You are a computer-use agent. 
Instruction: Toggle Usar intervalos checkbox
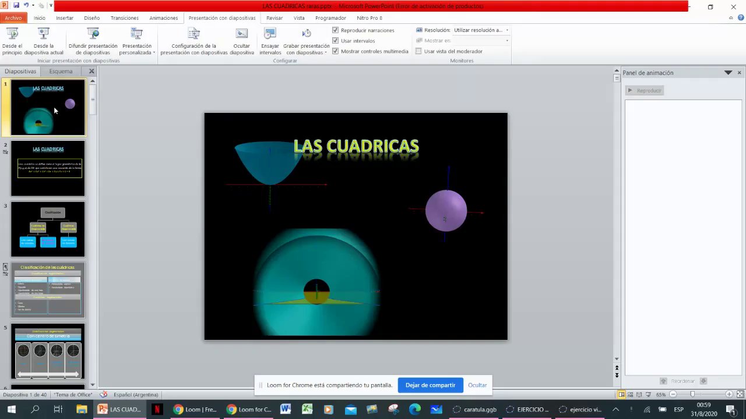coord(336,41)
